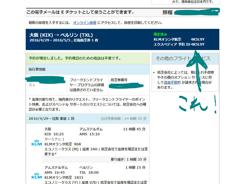
Task: Open the 追加手数料 link
Action: coord(172,83)
